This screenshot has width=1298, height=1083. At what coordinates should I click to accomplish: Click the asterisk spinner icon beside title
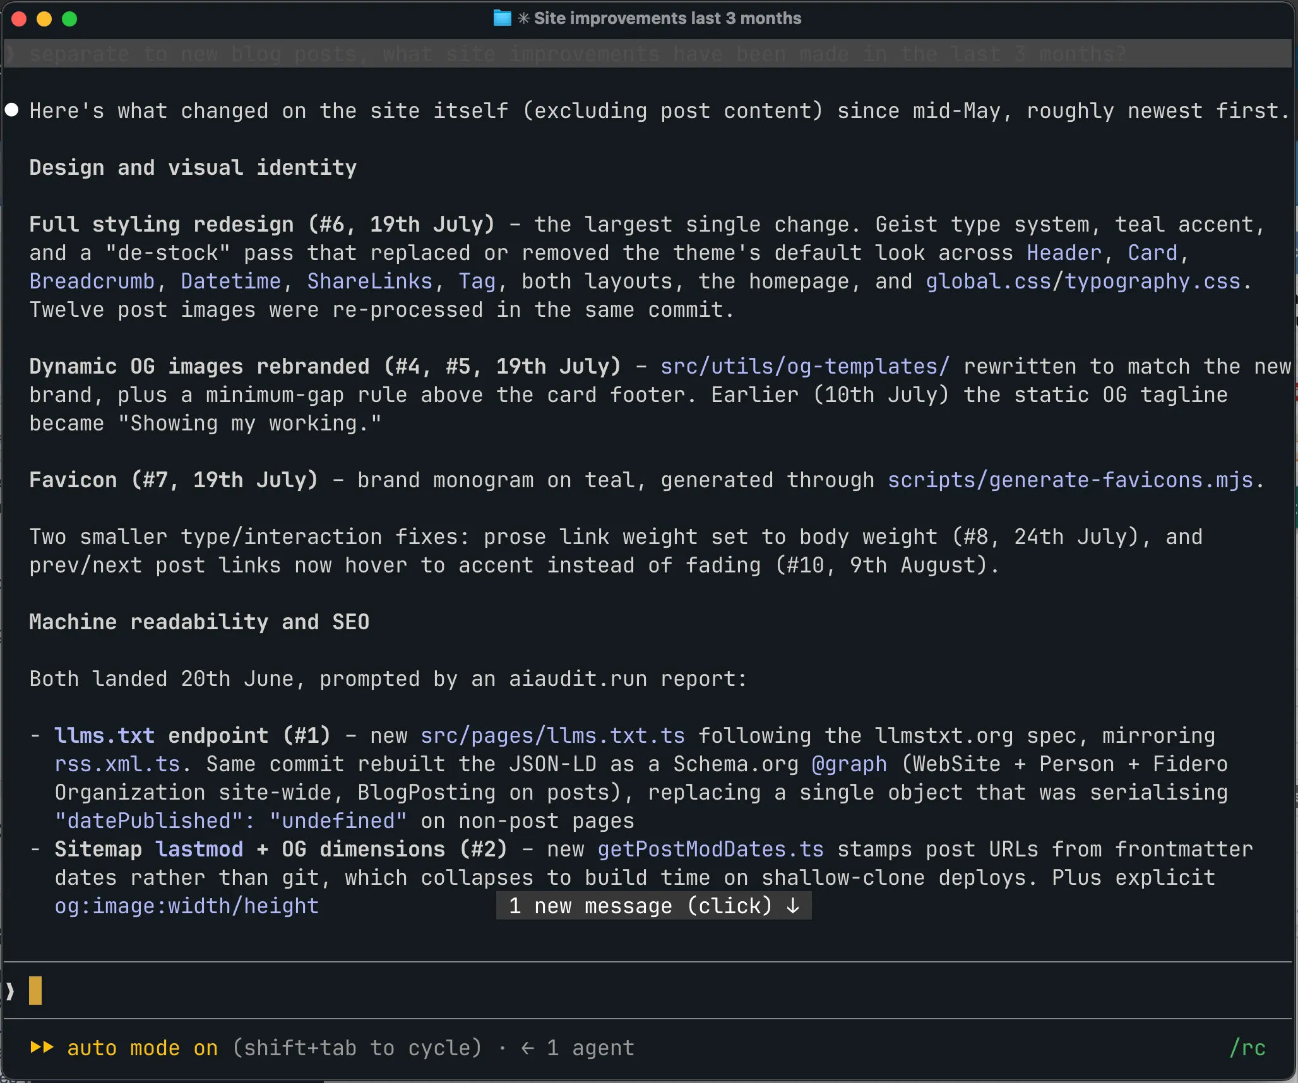pos(523,18)
